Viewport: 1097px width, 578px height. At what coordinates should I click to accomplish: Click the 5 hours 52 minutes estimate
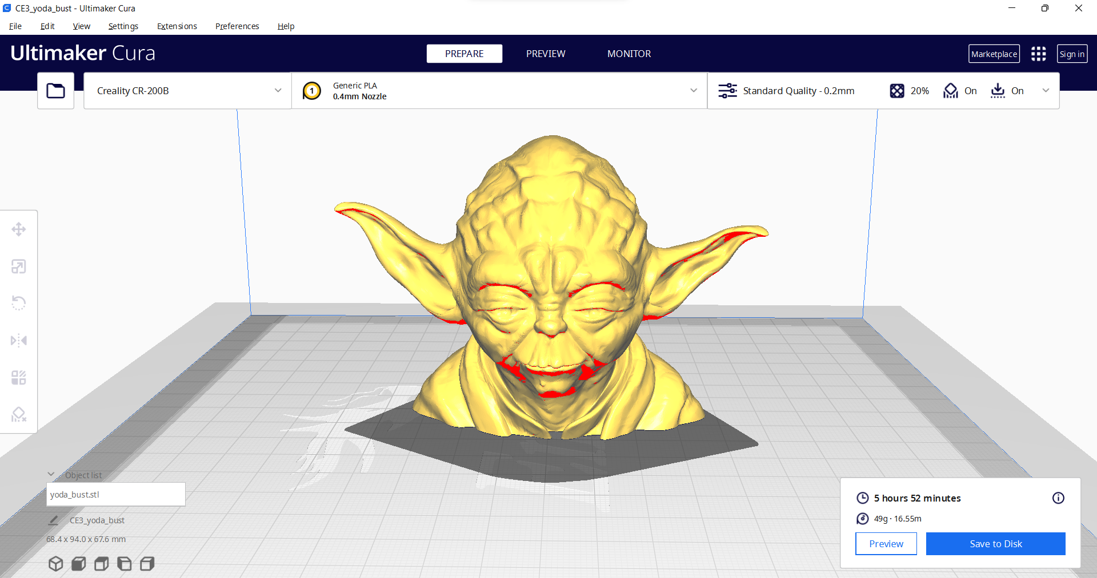(x=917, y=498)
